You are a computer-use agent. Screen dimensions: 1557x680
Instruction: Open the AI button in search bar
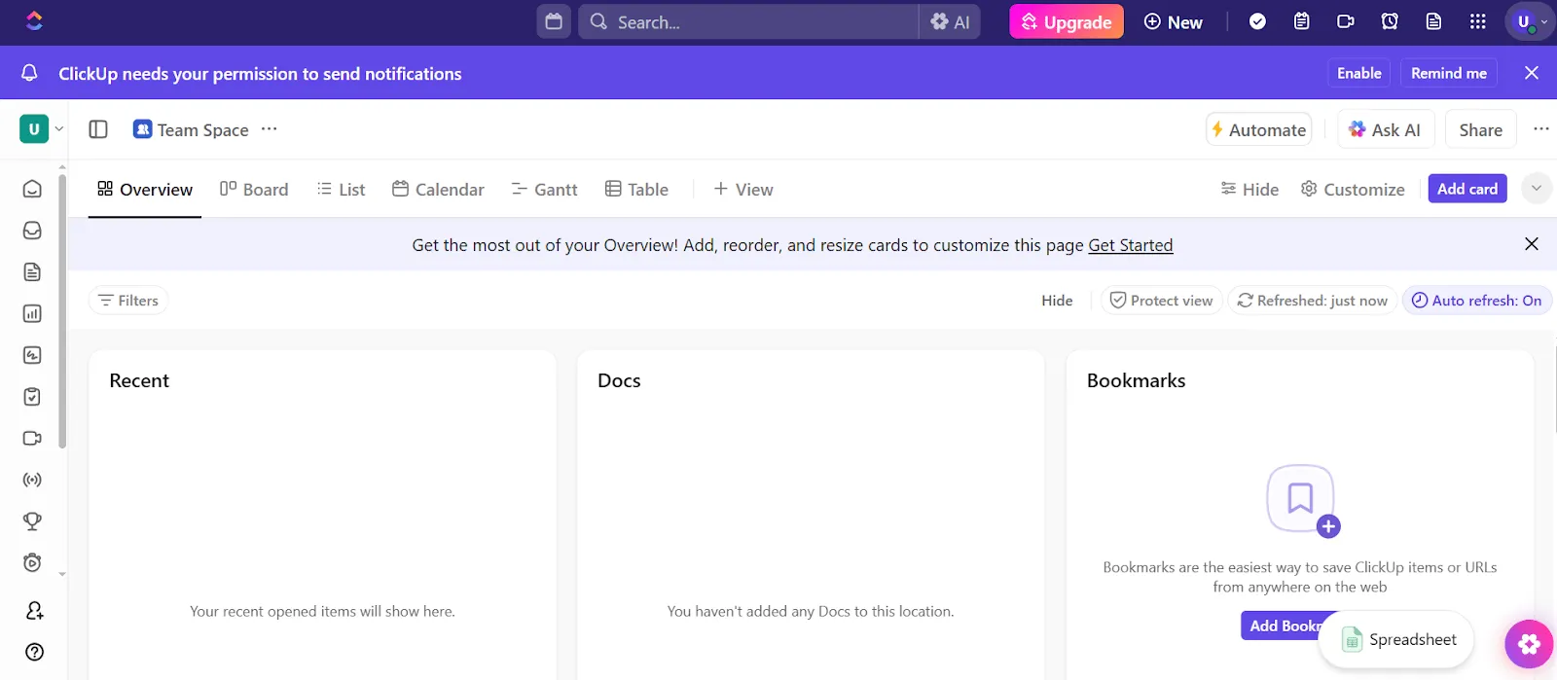tap(950, 21)
